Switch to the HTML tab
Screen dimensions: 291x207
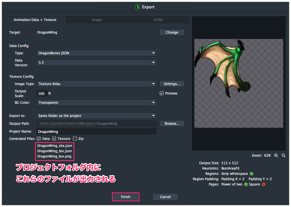click(158, 20)
